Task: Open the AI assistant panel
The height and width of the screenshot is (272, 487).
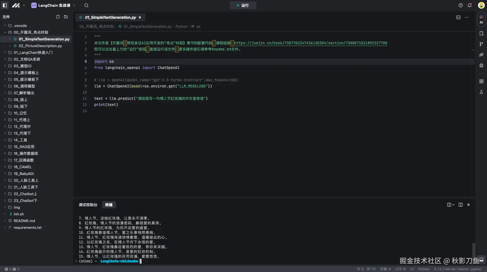Action: click(481, 19)
